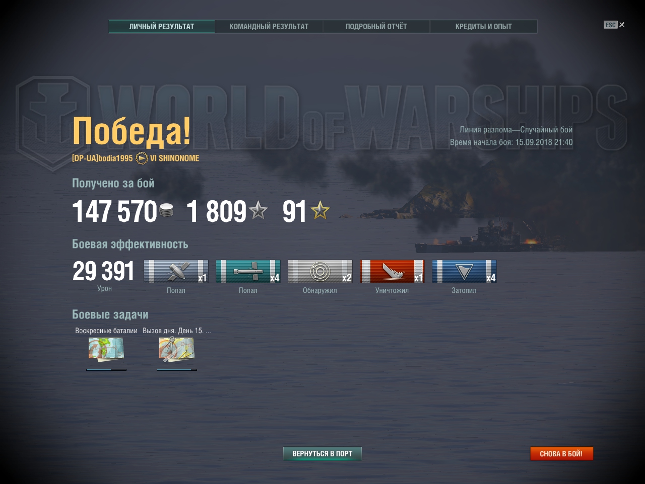The width and height of the screenshot is (645, 484).
Task: Click the silver experience star icon
Action: point(259,210)
